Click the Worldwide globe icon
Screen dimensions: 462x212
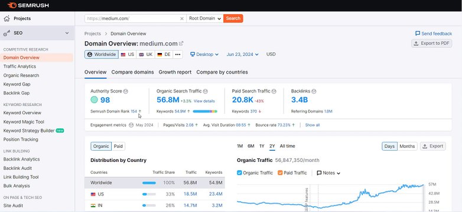pos(90,55)
